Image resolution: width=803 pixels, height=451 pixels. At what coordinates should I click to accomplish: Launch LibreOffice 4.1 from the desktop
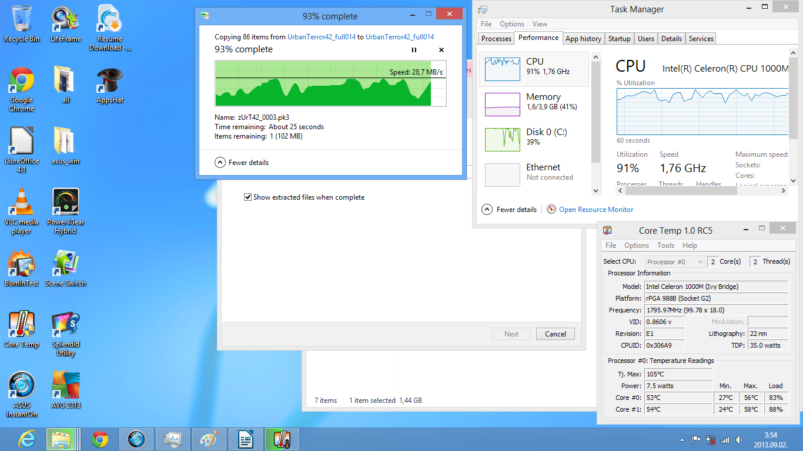pyautogui.click(x=22, y=151)
